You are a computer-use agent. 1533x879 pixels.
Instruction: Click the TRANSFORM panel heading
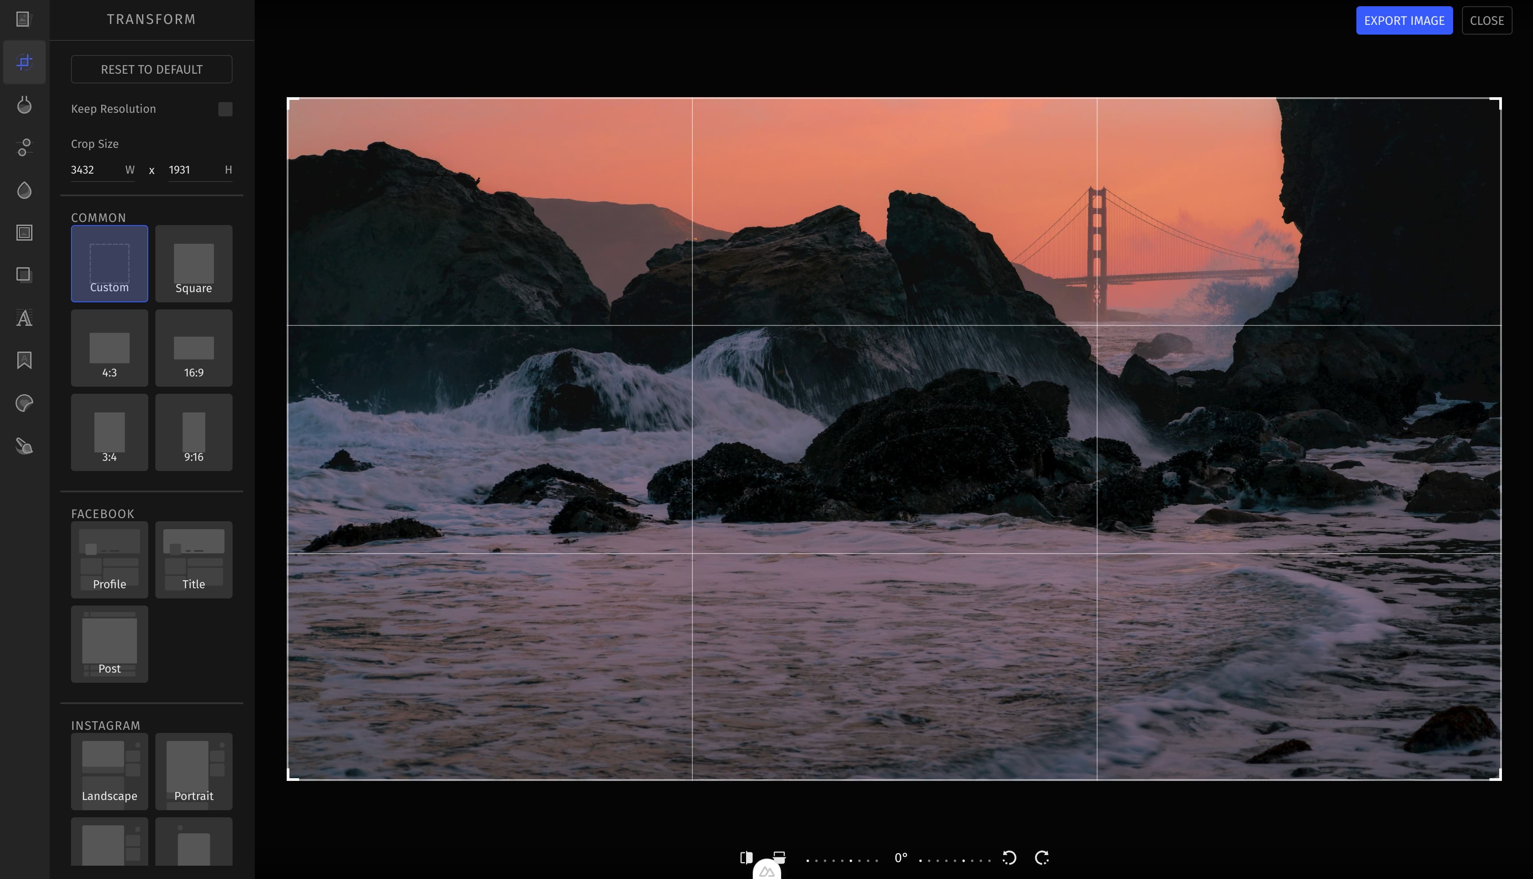pos(151,20)
